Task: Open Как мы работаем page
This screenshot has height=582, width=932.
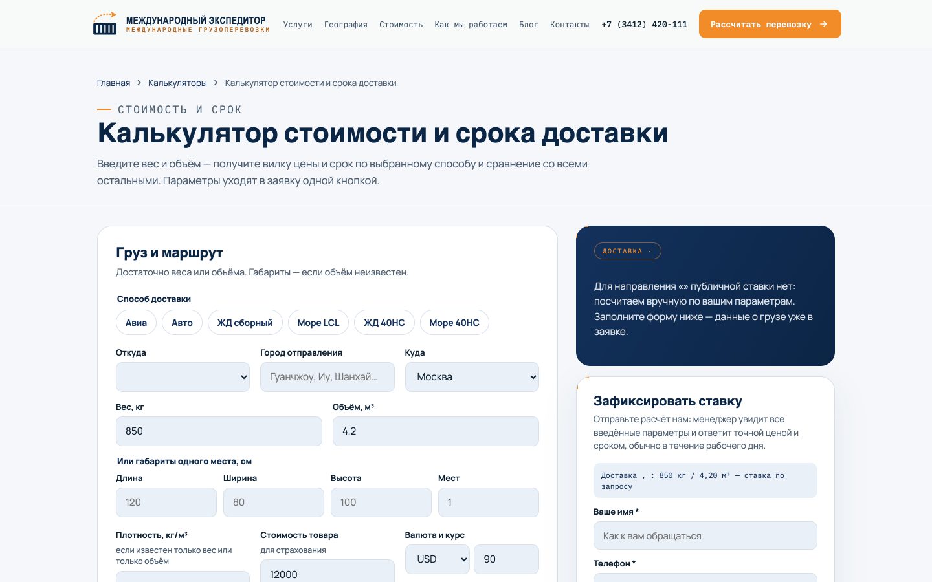Action: (x=471, y=25)
